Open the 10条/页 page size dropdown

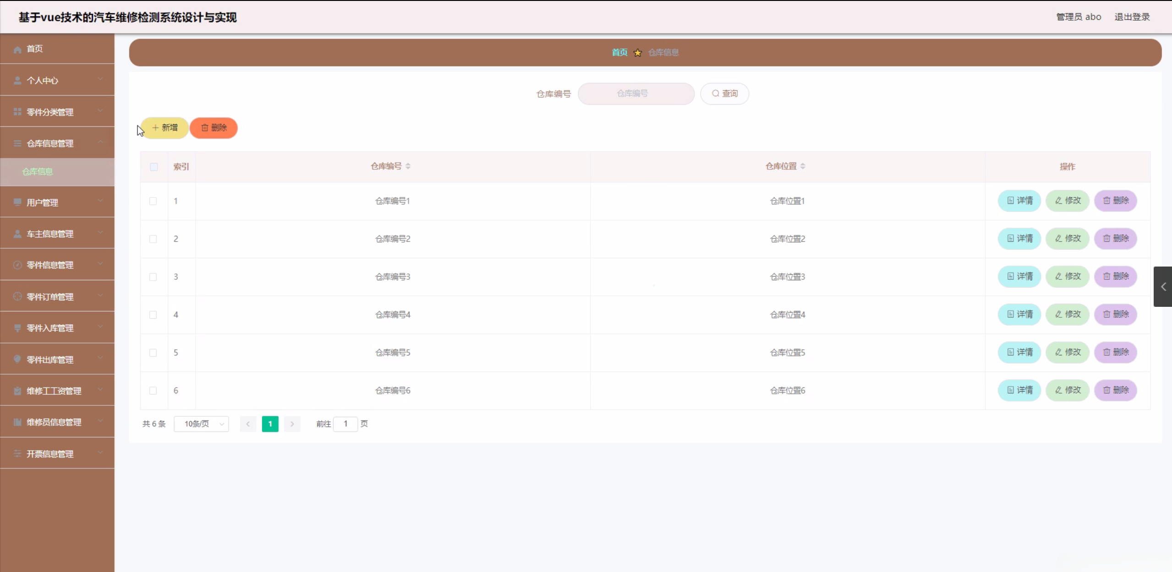point(202,424)
